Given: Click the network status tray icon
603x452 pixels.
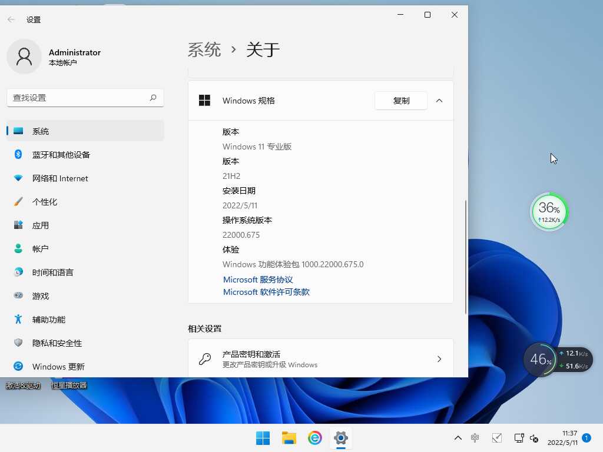Looking at the screenshot, I should click(519, 438).
